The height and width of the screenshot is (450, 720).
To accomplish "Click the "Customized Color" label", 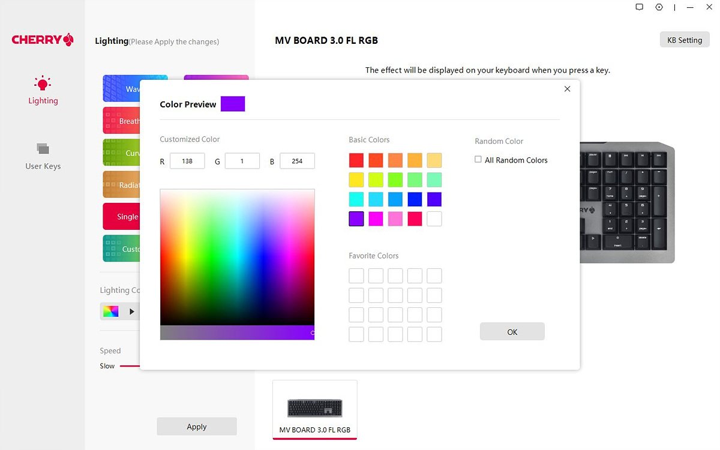I will [x=190, y=139].
